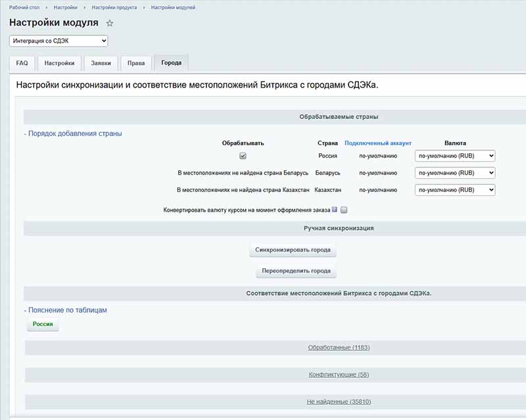
Task: Open the "Права" tab
Action: click(136, 63)
